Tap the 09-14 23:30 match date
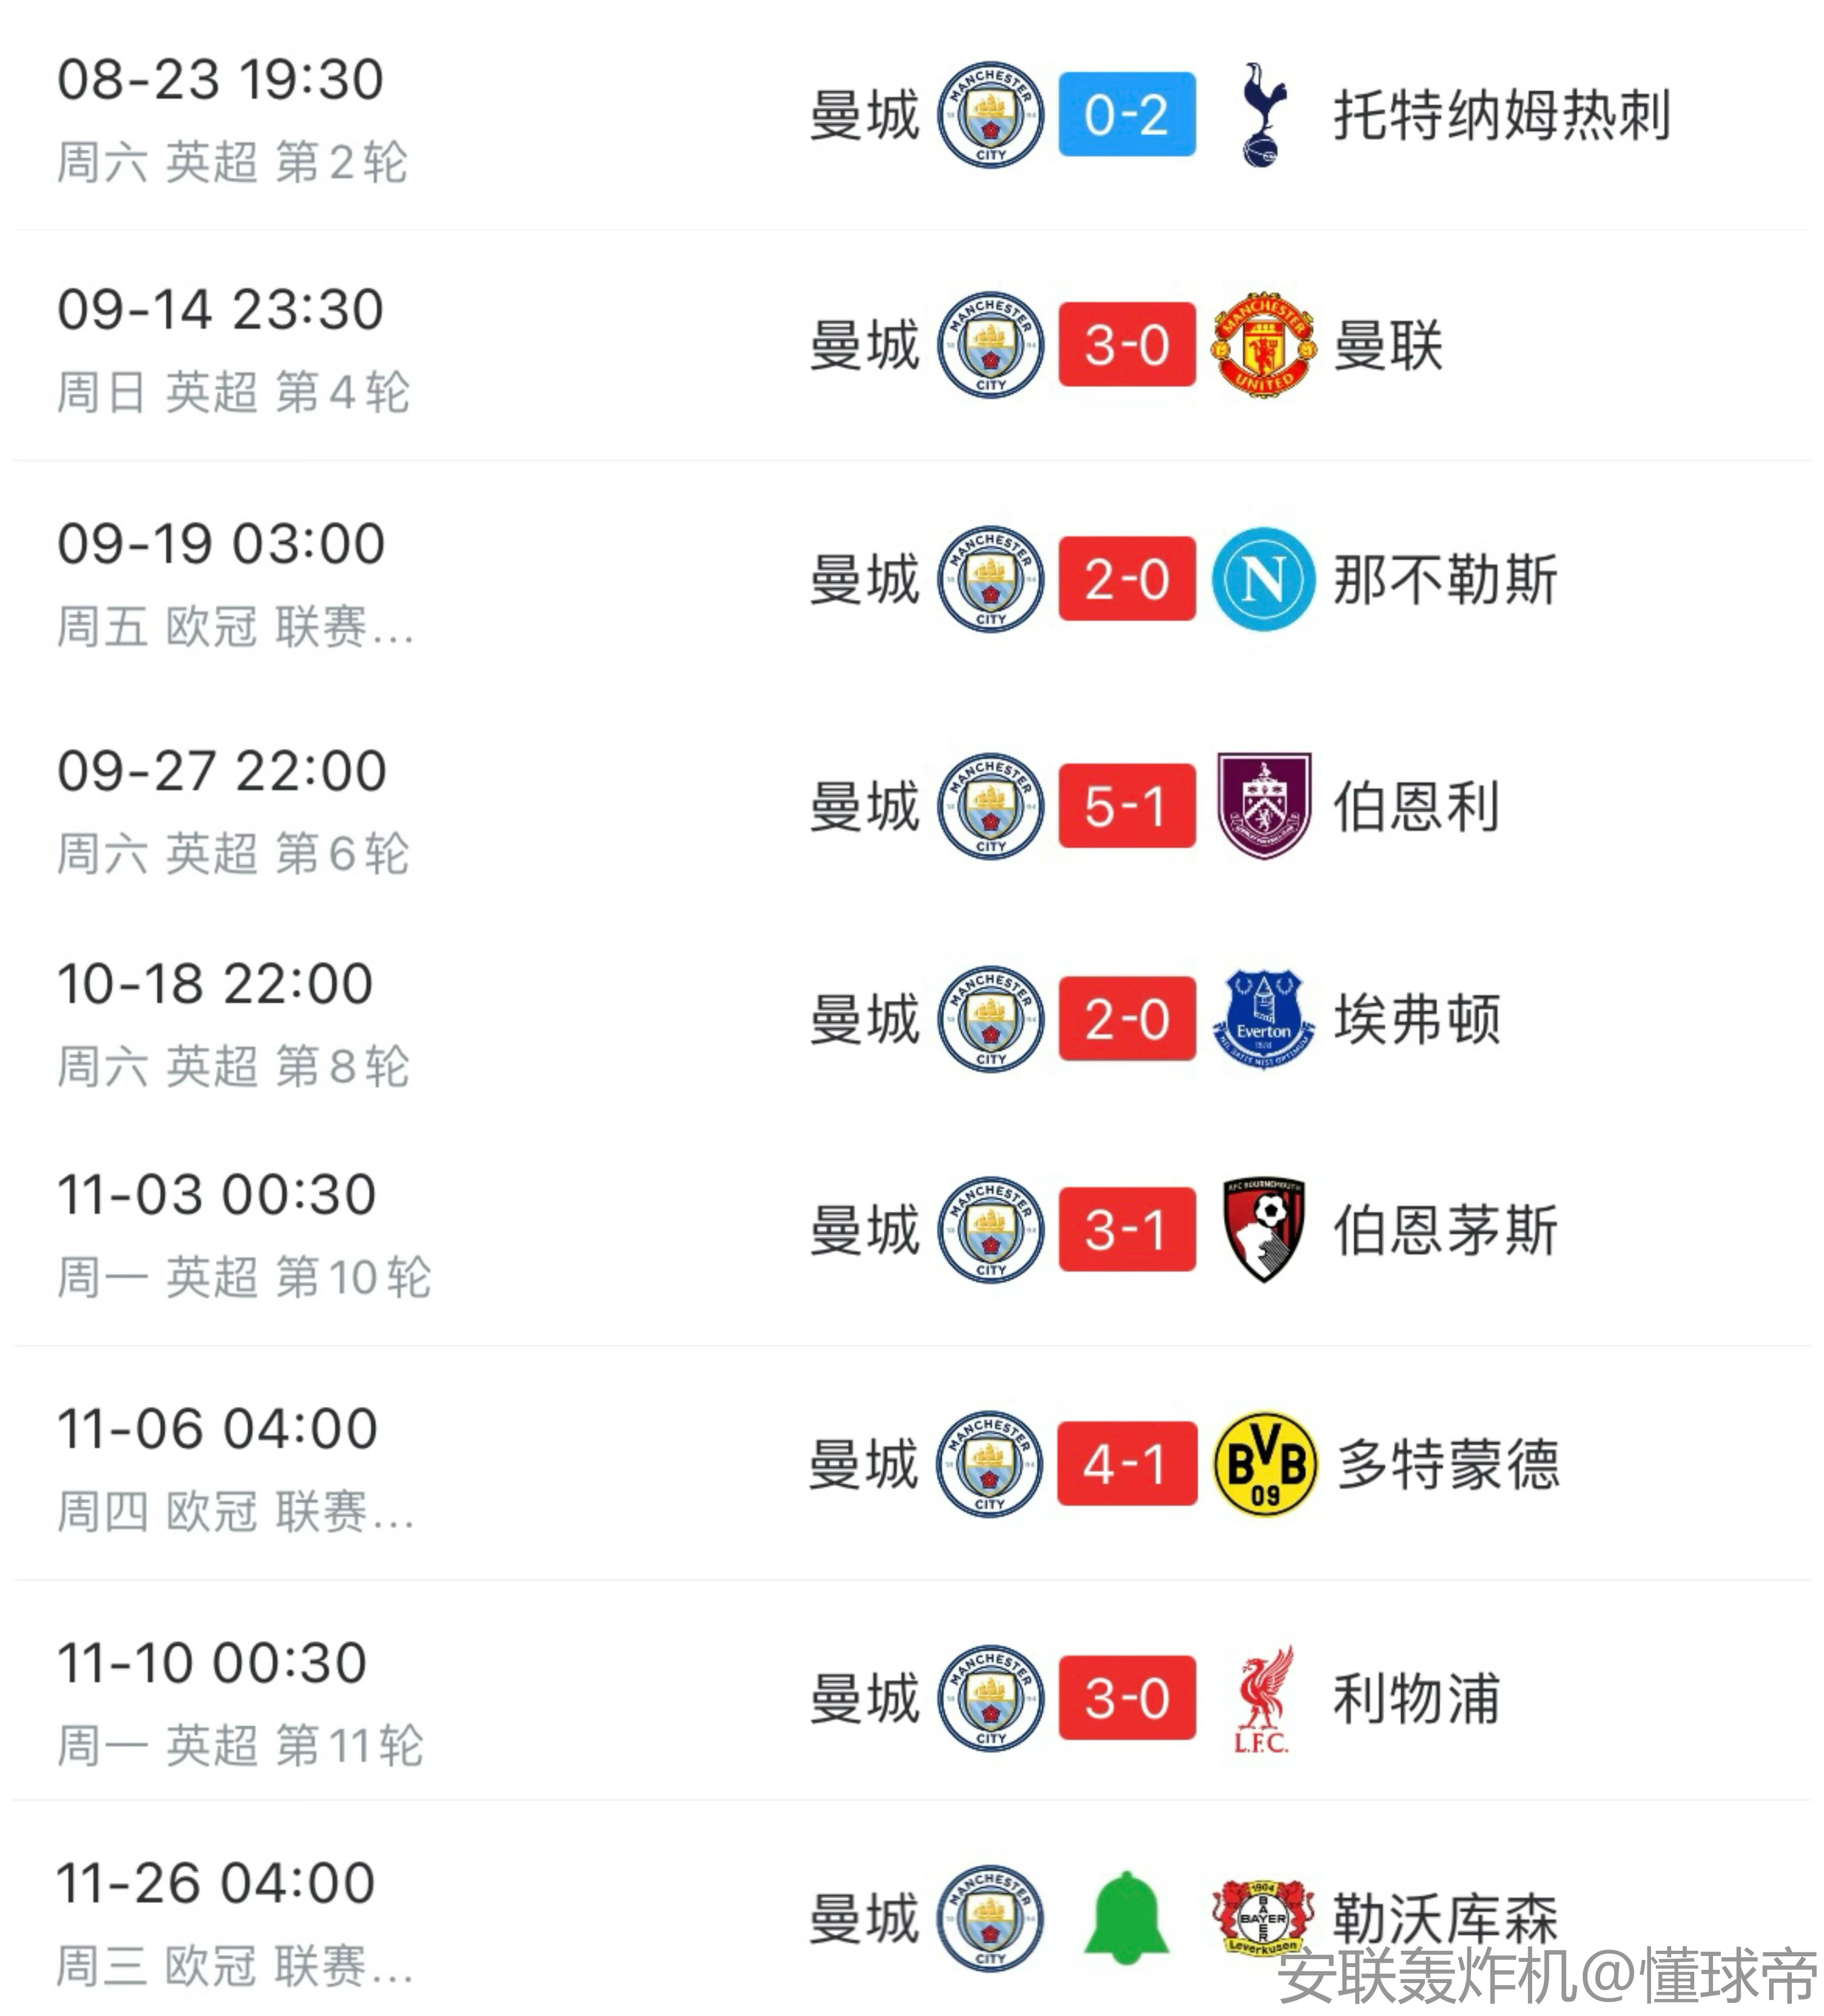Screen dimensions: 1824x2016 click(220, 309)
